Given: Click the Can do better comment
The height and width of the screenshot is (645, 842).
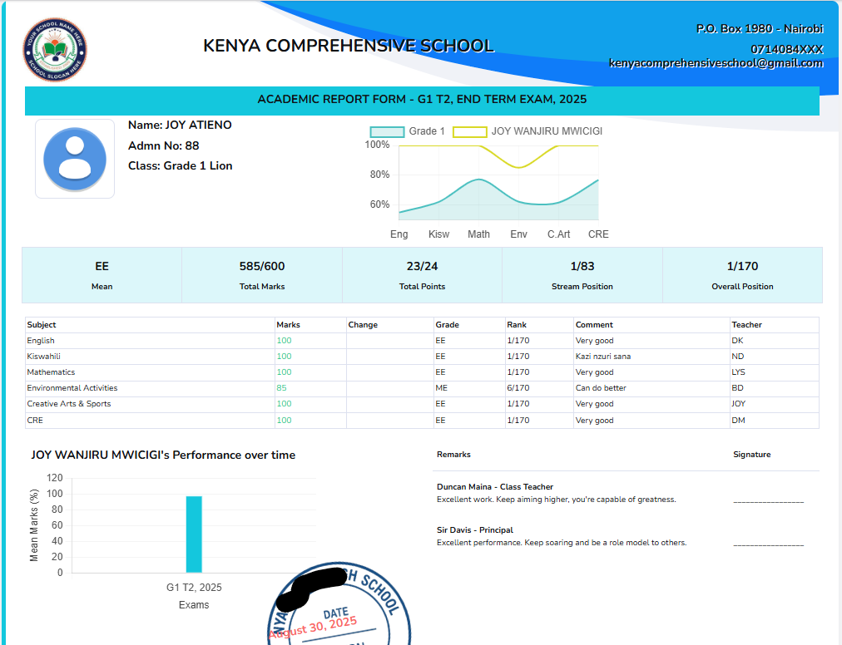Looking at the screenshot, I should click(x=601, y=388).
